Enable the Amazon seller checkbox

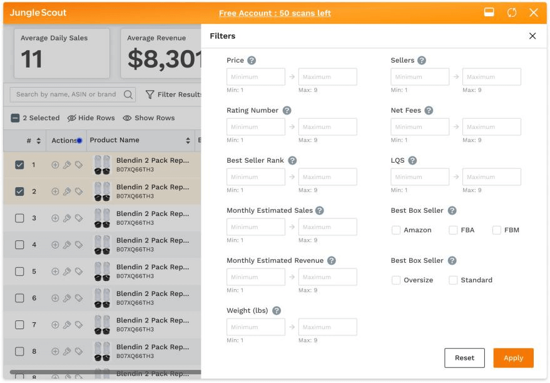click(x=396, y=230)
